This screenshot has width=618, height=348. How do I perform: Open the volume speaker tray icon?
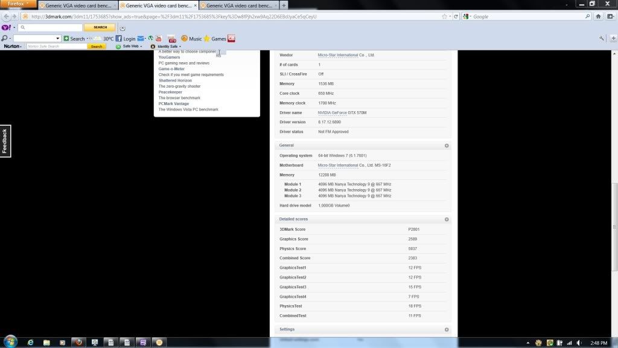[579, 343]
